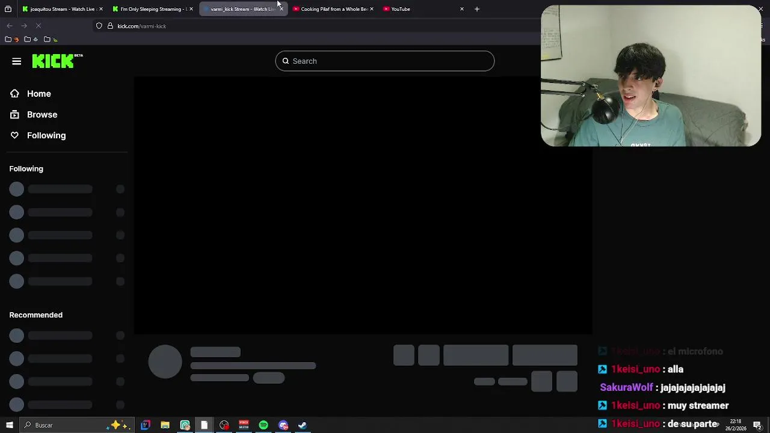Close the varmi_kick Stream tab

[282, 9]
